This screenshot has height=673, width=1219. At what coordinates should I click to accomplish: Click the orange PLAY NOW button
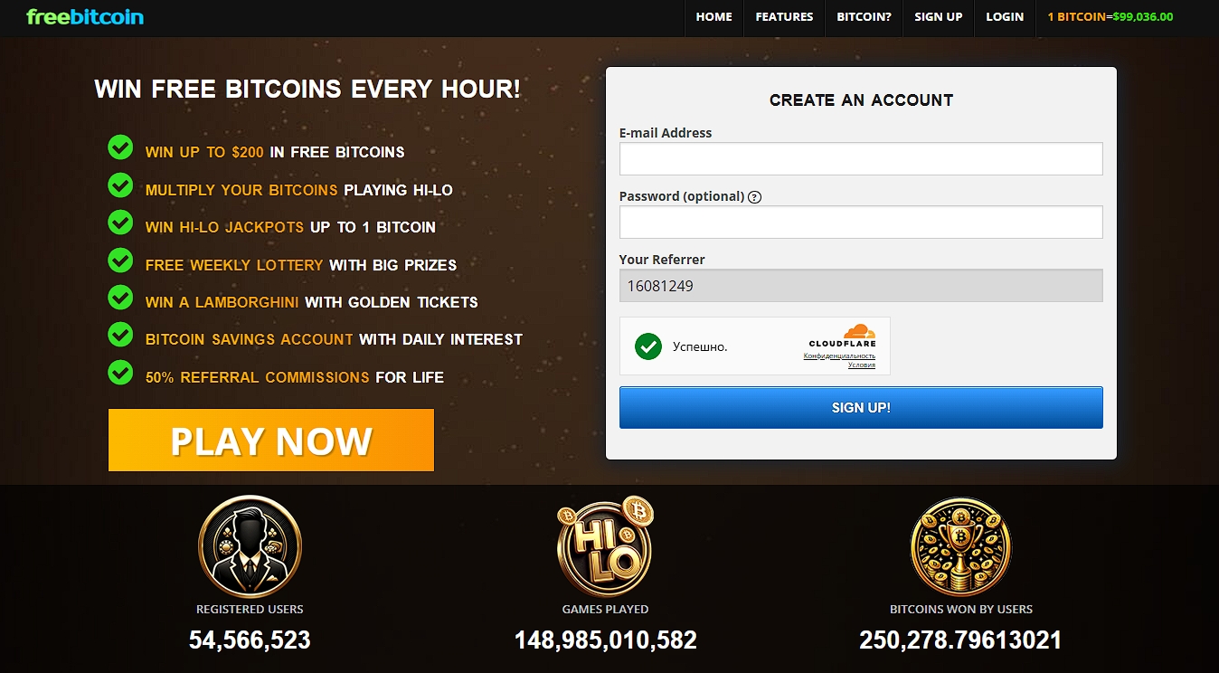pos(271,441)
